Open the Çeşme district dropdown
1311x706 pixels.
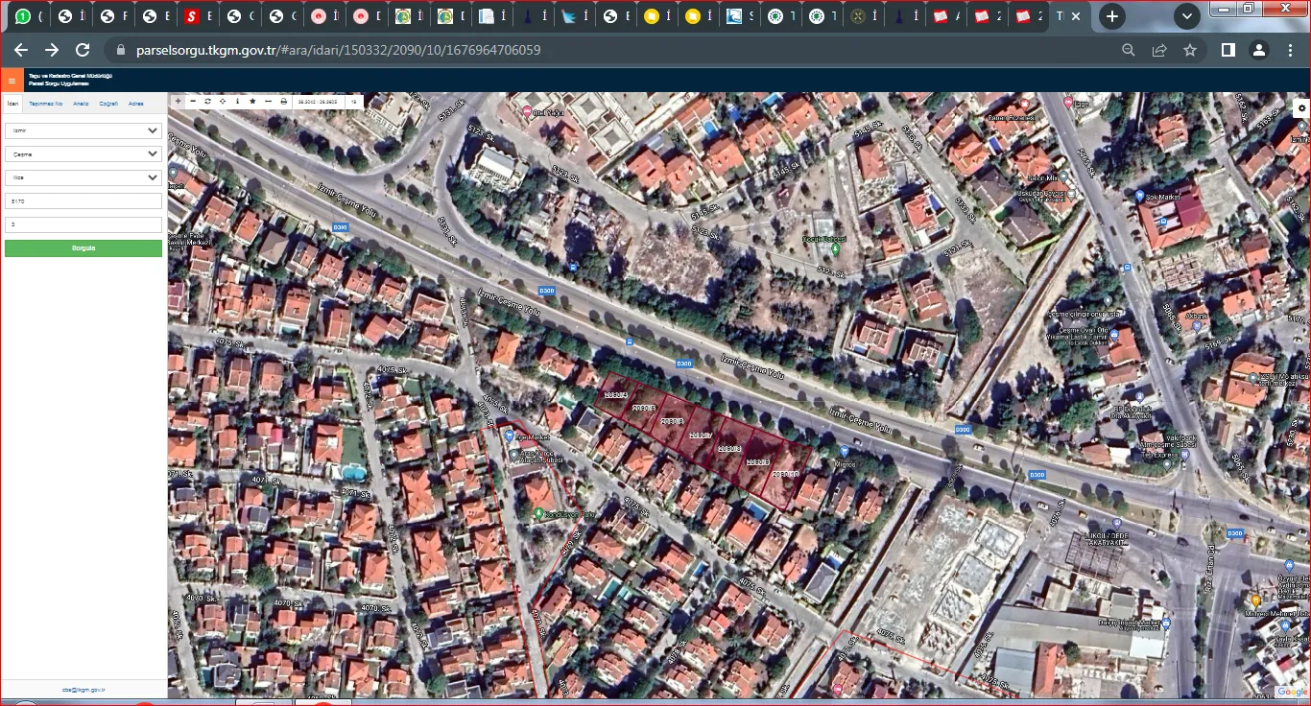83,153
